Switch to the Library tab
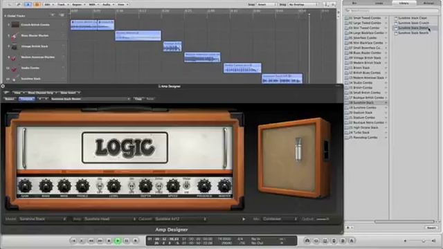Screen dimensions: 443x249 coord(404,3)
